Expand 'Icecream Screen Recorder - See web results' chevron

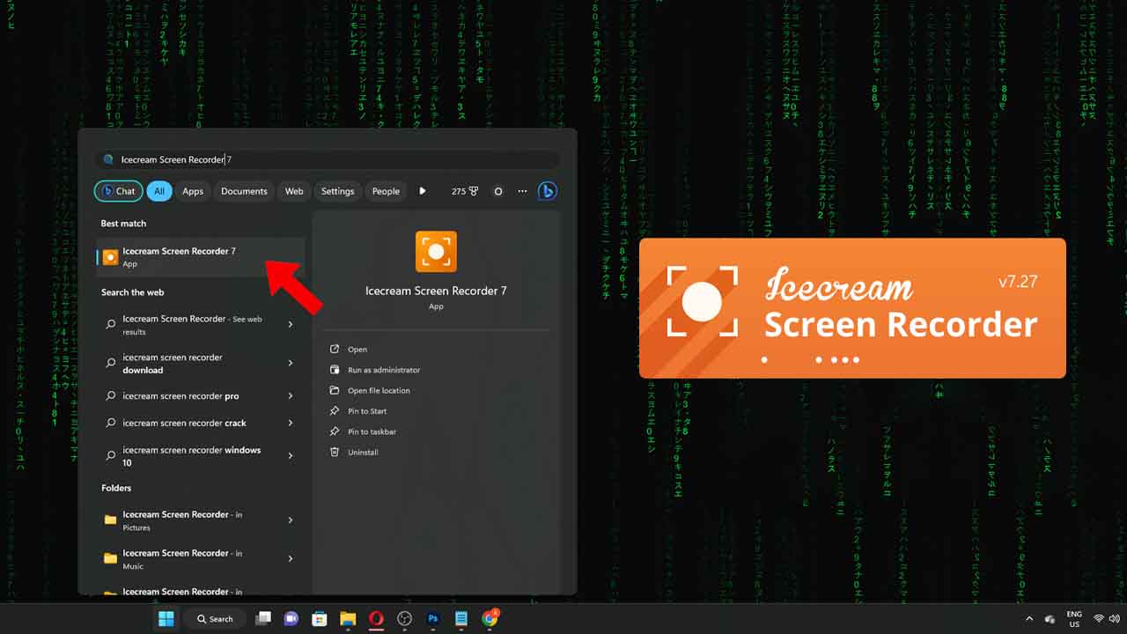(291, 325)
